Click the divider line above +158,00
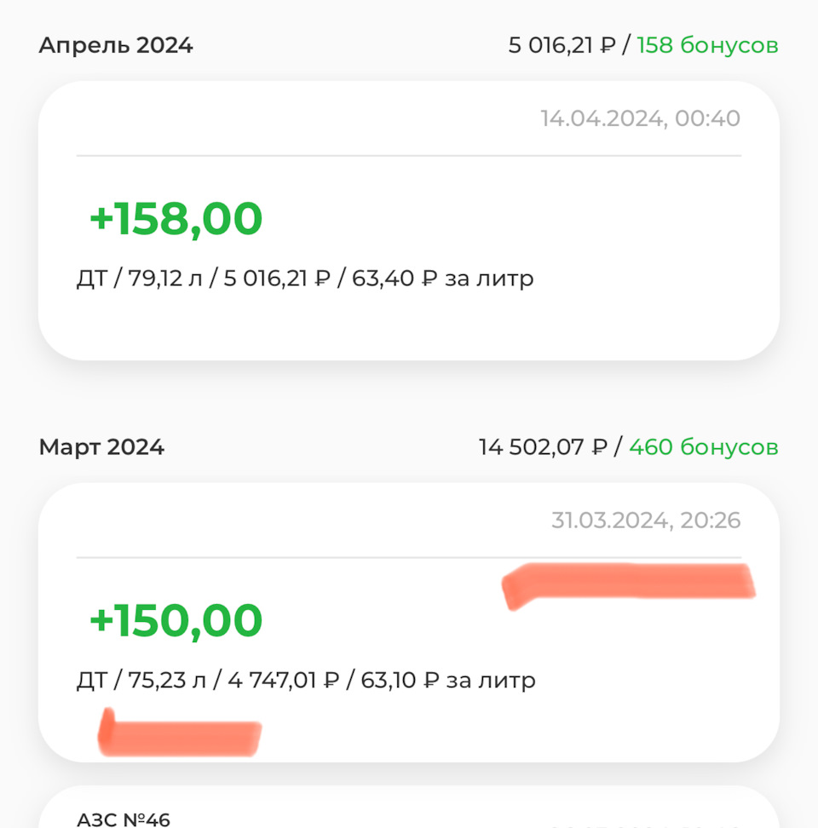This screenshot has height=828, width=818. click(x=409, y=156)
